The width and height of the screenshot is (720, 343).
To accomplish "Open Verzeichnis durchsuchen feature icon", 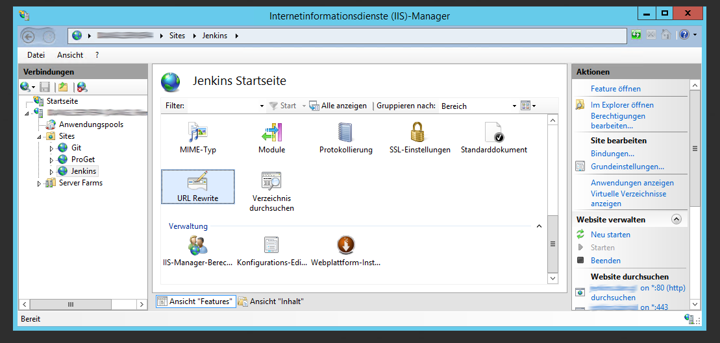I will tap(271, 181).
